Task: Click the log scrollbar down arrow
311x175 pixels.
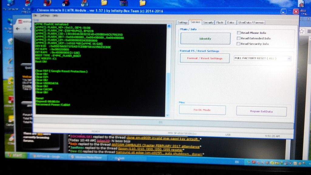Action: pyautogui.click(x=167, y=115)
